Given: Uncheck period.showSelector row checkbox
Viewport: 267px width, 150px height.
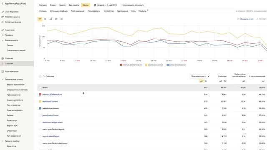Looking at the screenshot, I should [40, 108].
